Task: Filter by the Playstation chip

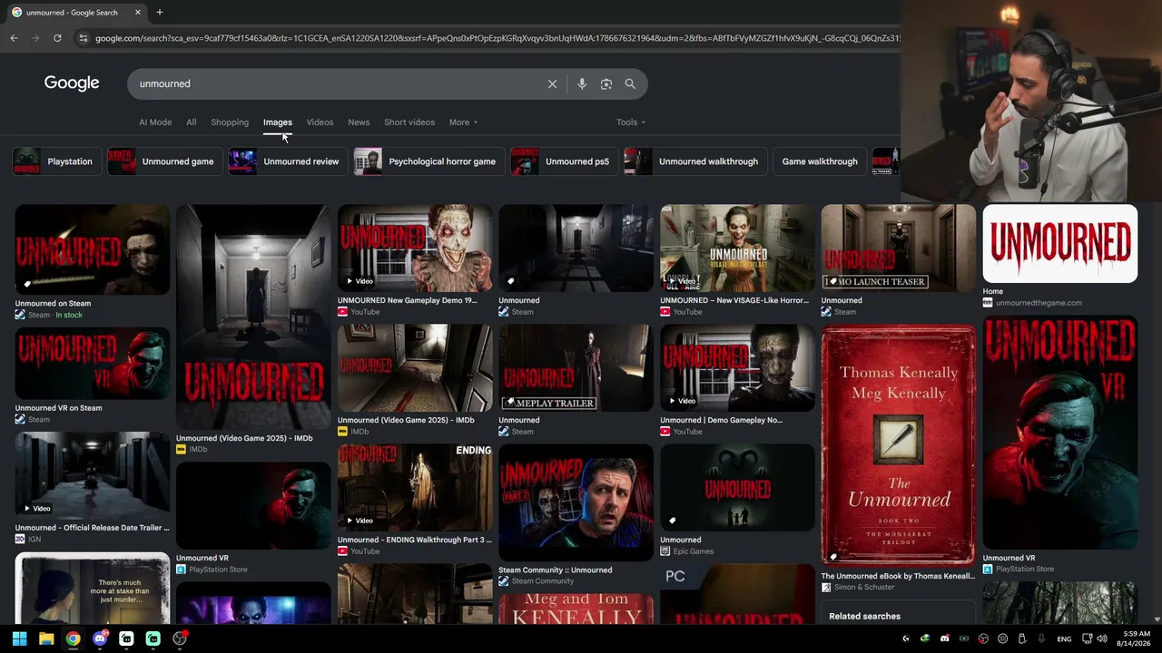Action: [x=56, y=161]
